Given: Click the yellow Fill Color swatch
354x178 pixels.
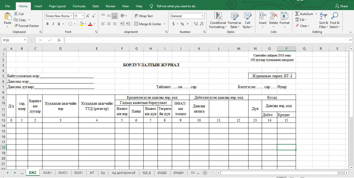Looking at the screenshot, I should pyautogui.click(x=81, y=24).
